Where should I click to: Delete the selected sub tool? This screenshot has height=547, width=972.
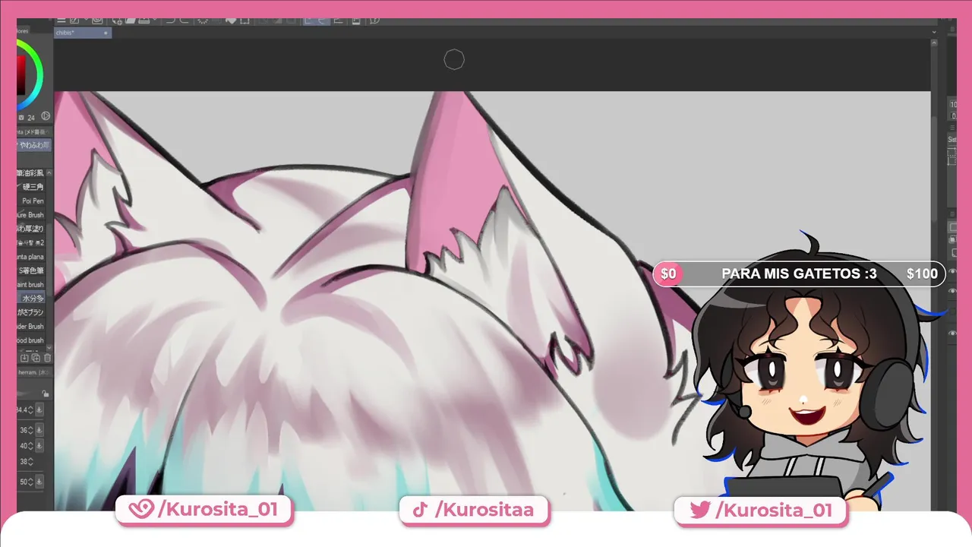click(x=47, y=358)
